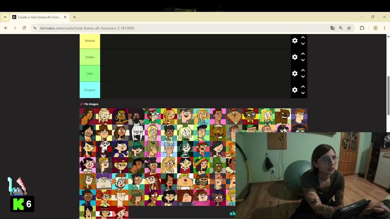Select the ponytail character with teal glasses
Viewport: 390px width, 219px height.
coord(153,116)
